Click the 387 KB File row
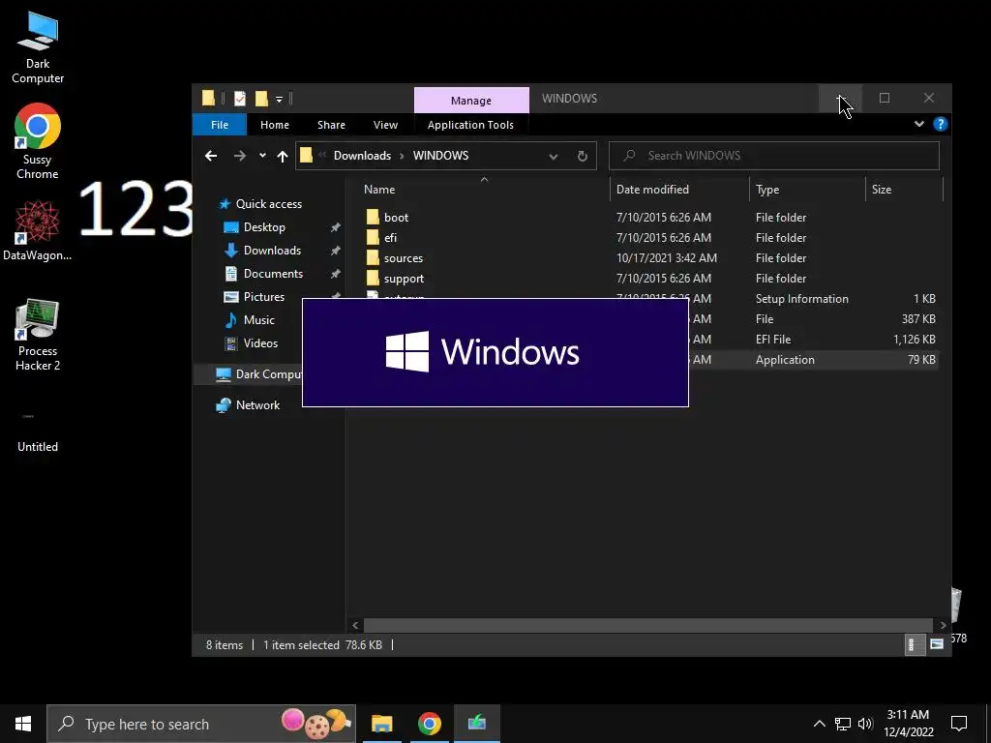 pos(813,319)
